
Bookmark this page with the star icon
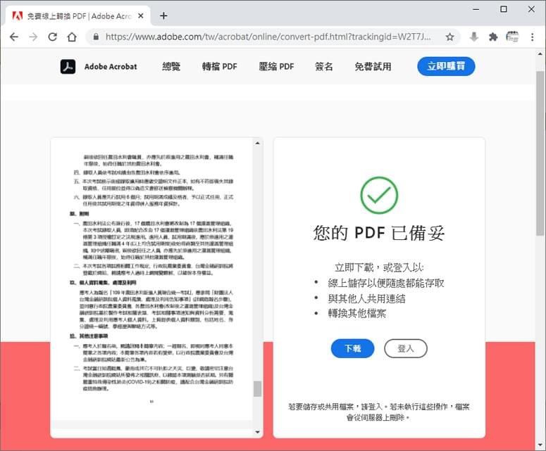click(450, 37)
